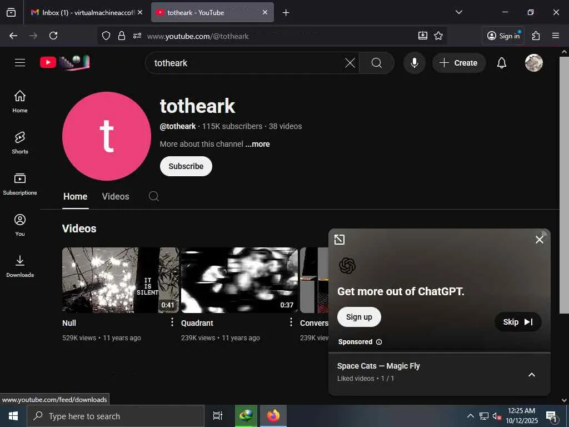Show hidden system tray icons
The height and width of the screenshot is (427, 569).
pyautogui.click(x=470, y=416)
